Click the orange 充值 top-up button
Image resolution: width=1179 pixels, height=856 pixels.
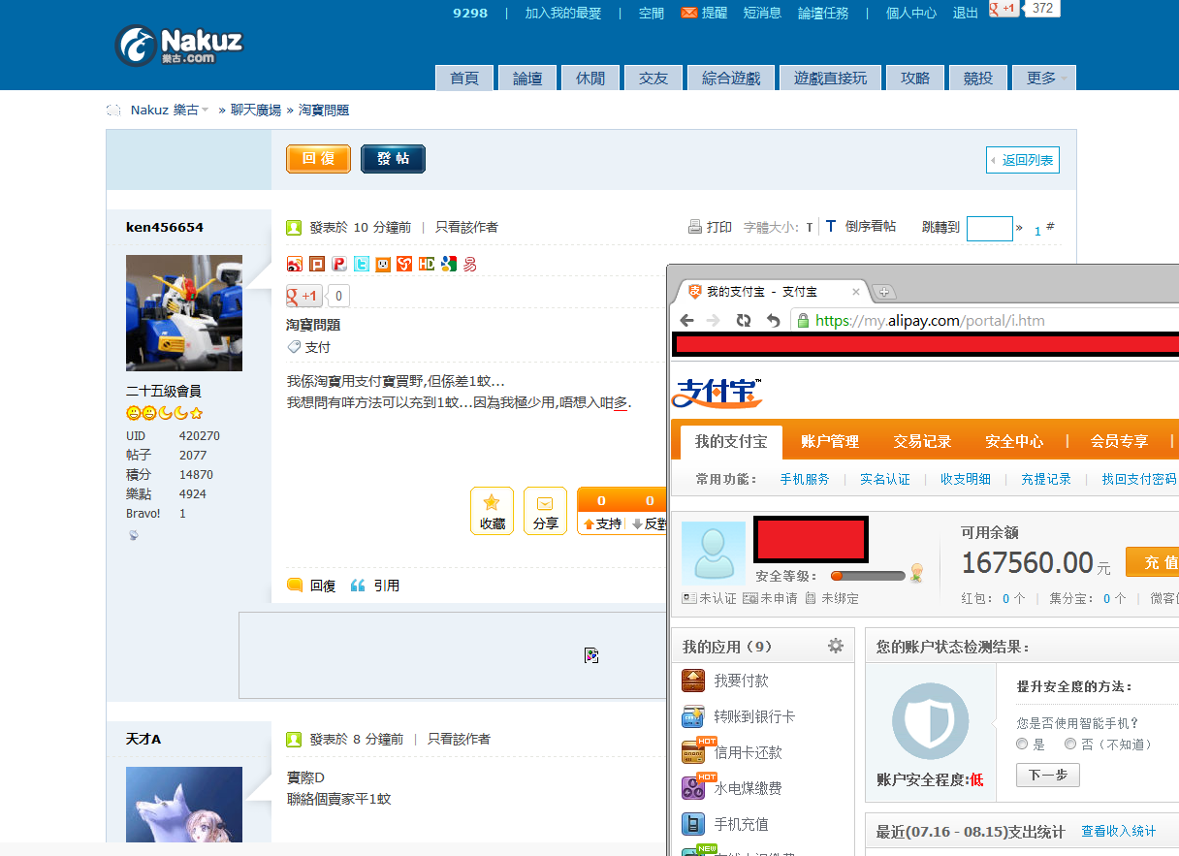pyautogui.click(x=1153, y=562)
